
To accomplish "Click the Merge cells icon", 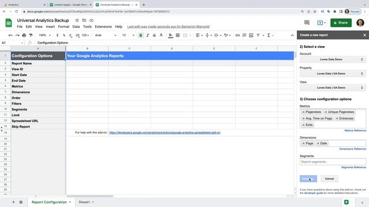I will (x=185, y=35).
